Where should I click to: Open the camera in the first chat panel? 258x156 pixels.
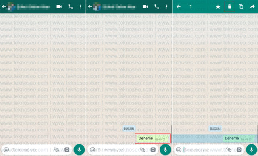click(67, 150)
